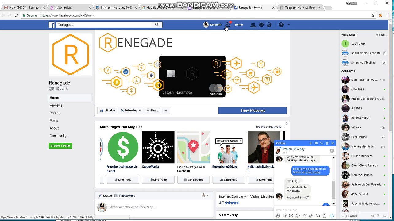
Task: Click the pages icon with red badge
Action: click(228, 25)
